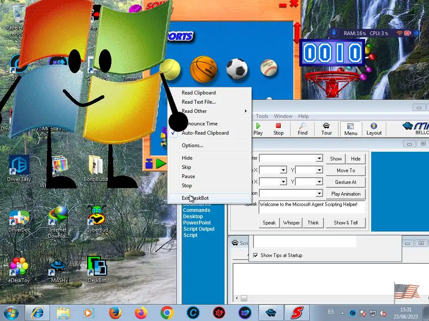Click the Tour toolbar button
This screenshot has height=321, width=429.
326,129
